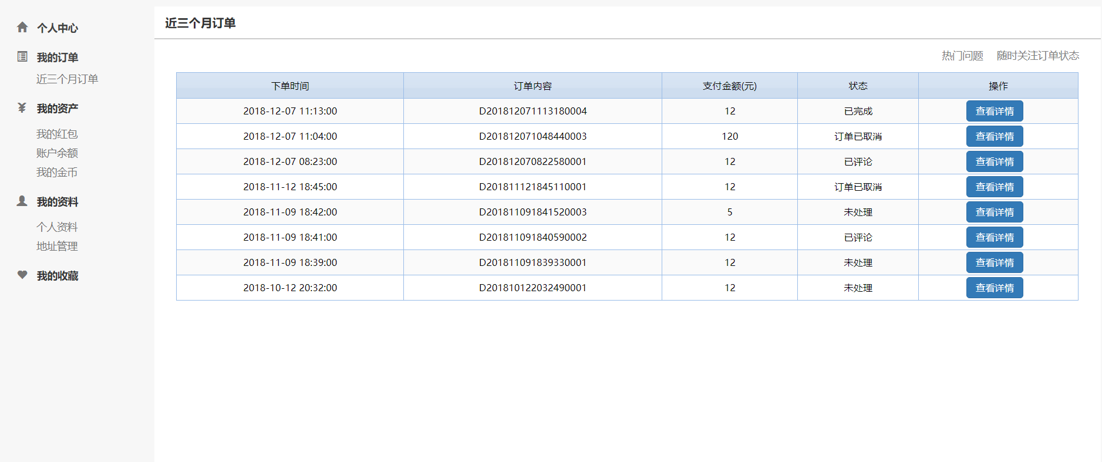Screen dimensions: 1102x462
Task: Click order number D201811091841520003
Action: pos(533,212)
